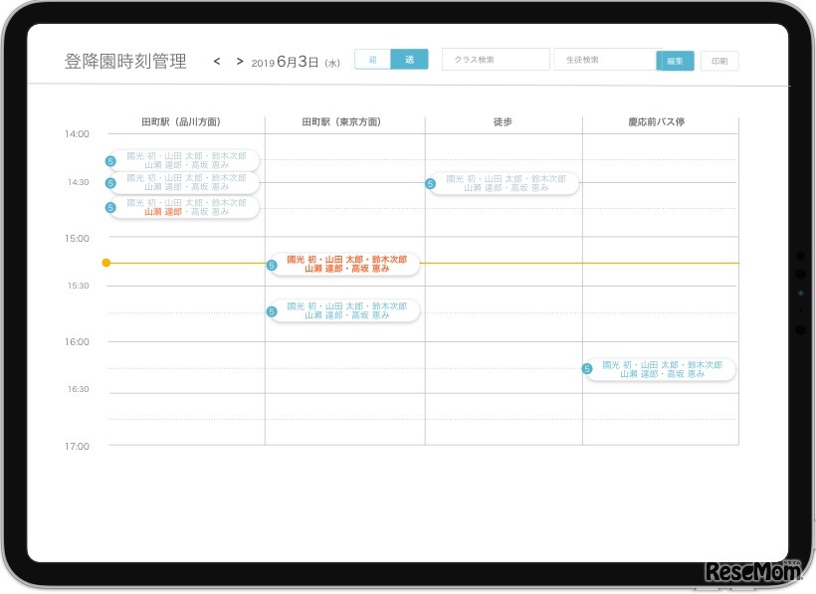816x594 pixels.
Task: Click the "5" badge on the second 品川方面 entry
Action: pos(109,182)
